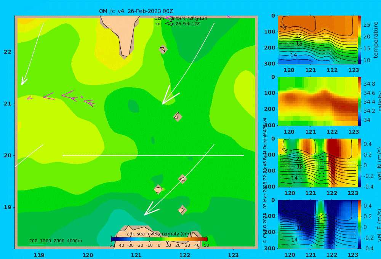Image resolution: width=381 pixels, height=259 pixels.
Task: Click the temperature color scale bar
Action: click(360, 40)
